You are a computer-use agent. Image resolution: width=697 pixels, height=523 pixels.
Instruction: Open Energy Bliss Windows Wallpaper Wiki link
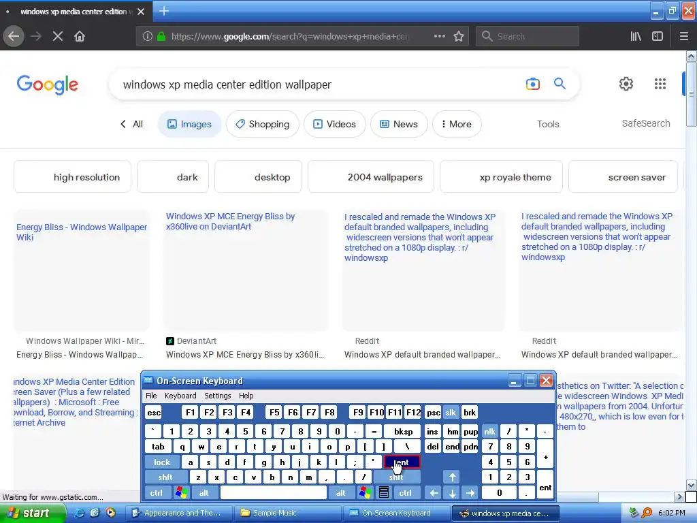tap(82, 232)
